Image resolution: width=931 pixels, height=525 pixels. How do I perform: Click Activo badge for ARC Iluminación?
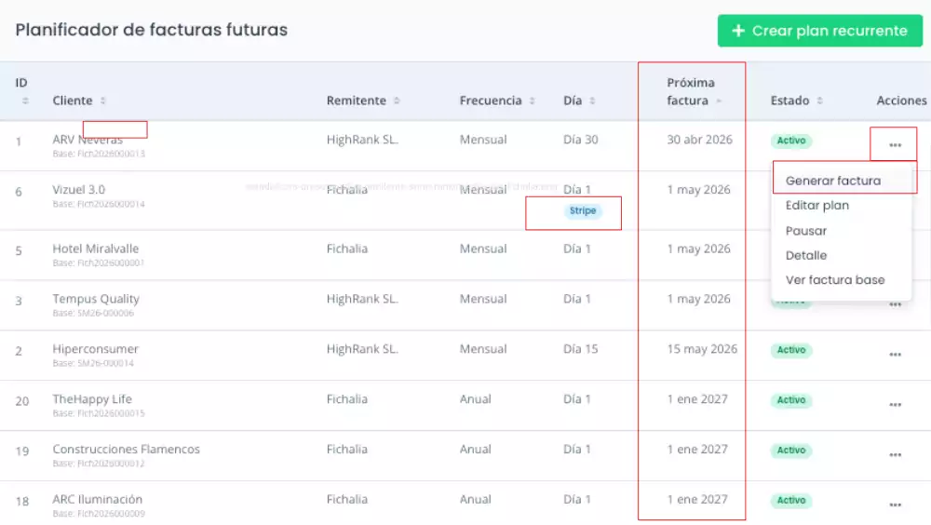click(x=791, y=501)
